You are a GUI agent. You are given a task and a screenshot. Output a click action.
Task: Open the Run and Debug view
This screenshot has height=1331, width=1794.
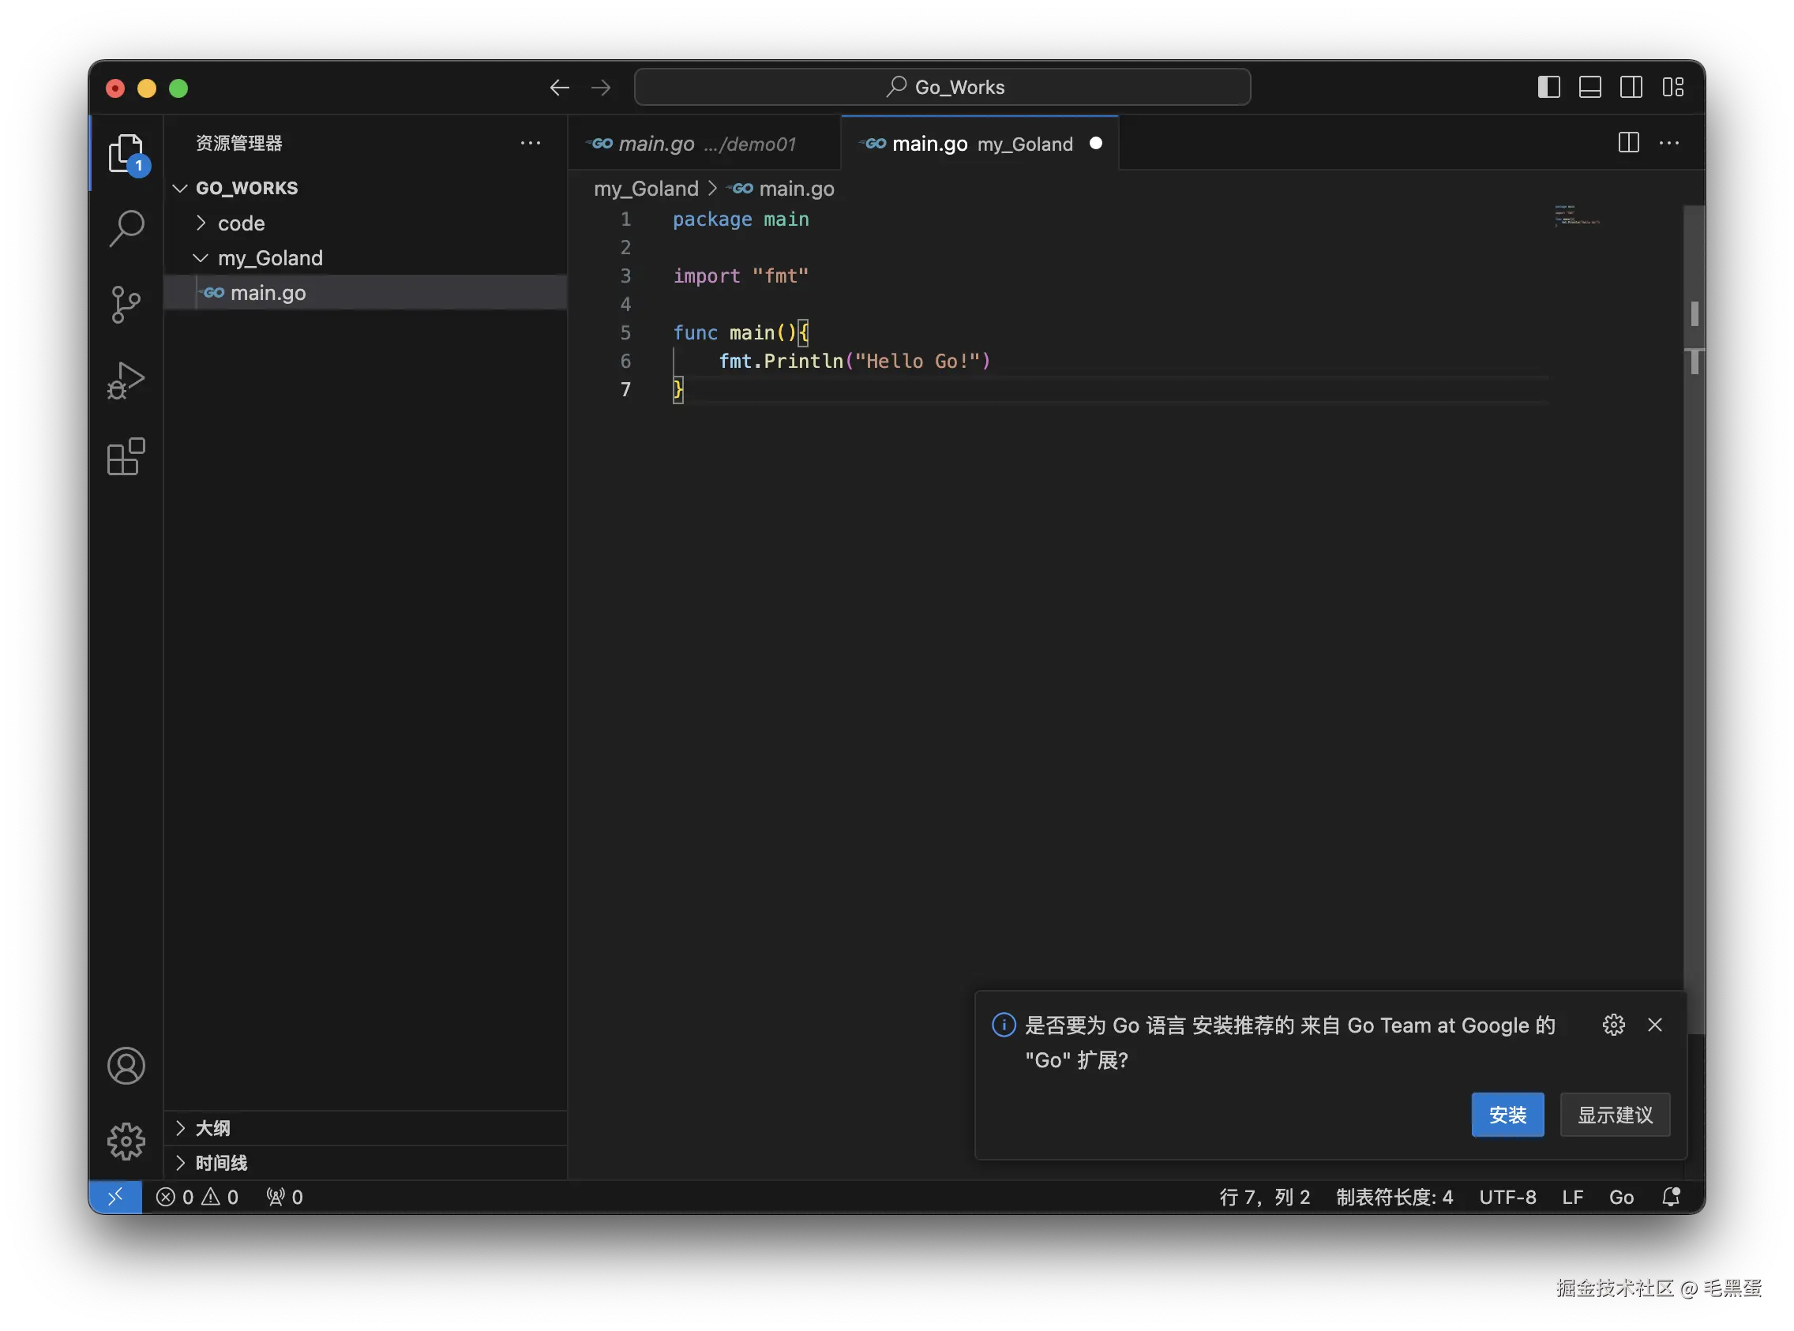pyautogui.click(x=126, y=381)
